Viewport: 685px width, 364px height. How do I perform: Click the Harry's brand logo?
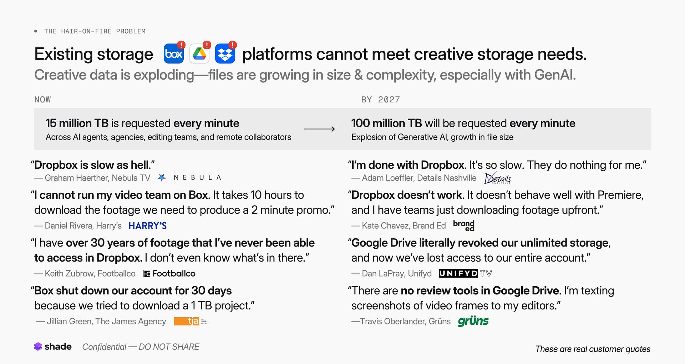point(148,226)
